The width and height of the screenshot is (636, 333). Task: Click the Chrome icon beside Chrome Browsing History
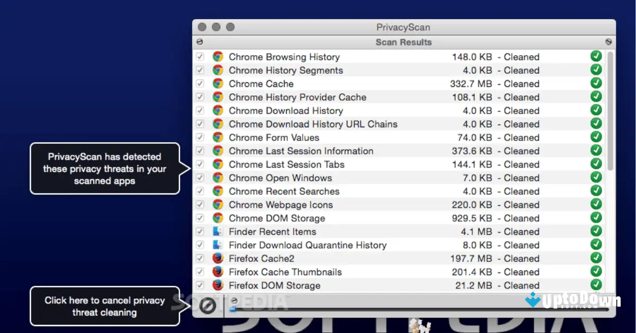pos(218,56)
